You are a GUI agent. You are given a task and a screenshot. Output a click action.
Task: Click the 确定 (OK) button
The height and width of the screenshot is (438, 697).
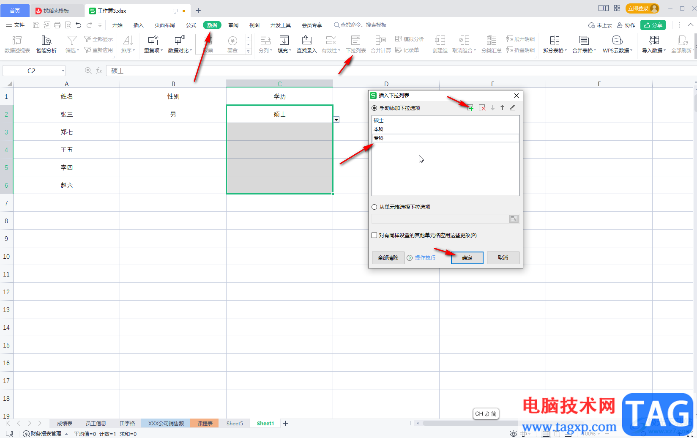[x=467, y=258]
